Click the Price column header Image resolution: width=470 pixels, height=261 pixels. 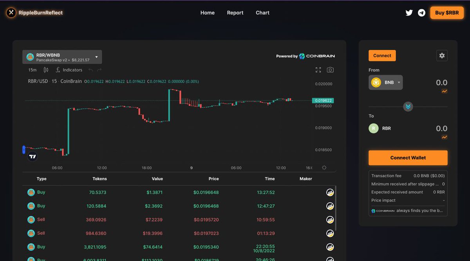(x=213, y=179)
